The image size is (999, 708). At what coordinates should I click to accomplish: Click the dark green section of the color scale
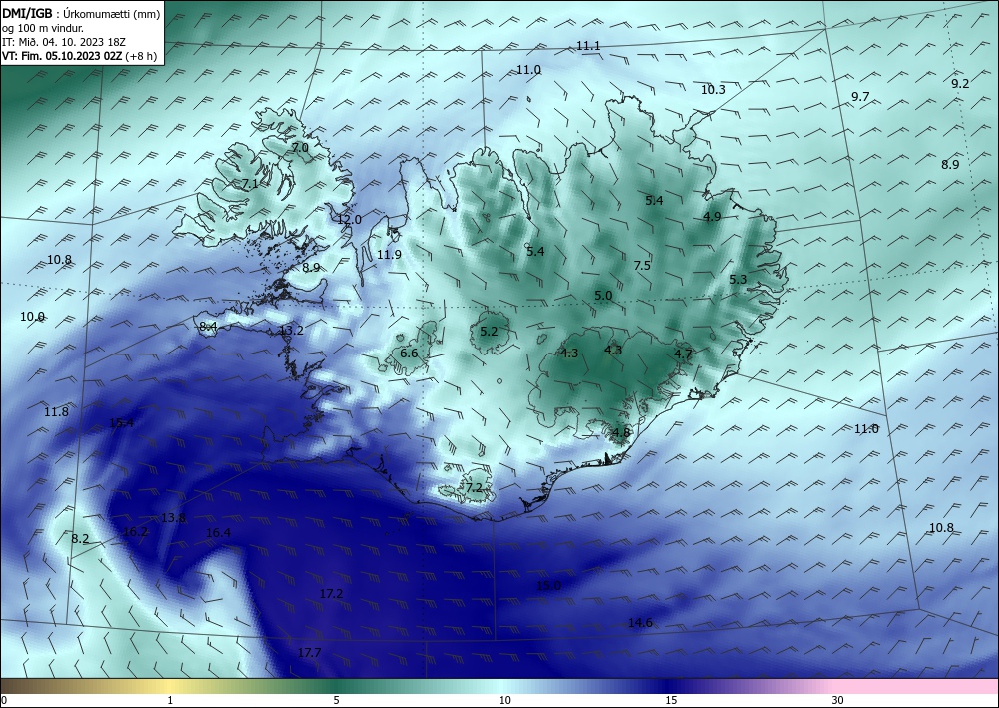[x=336, y=686]
